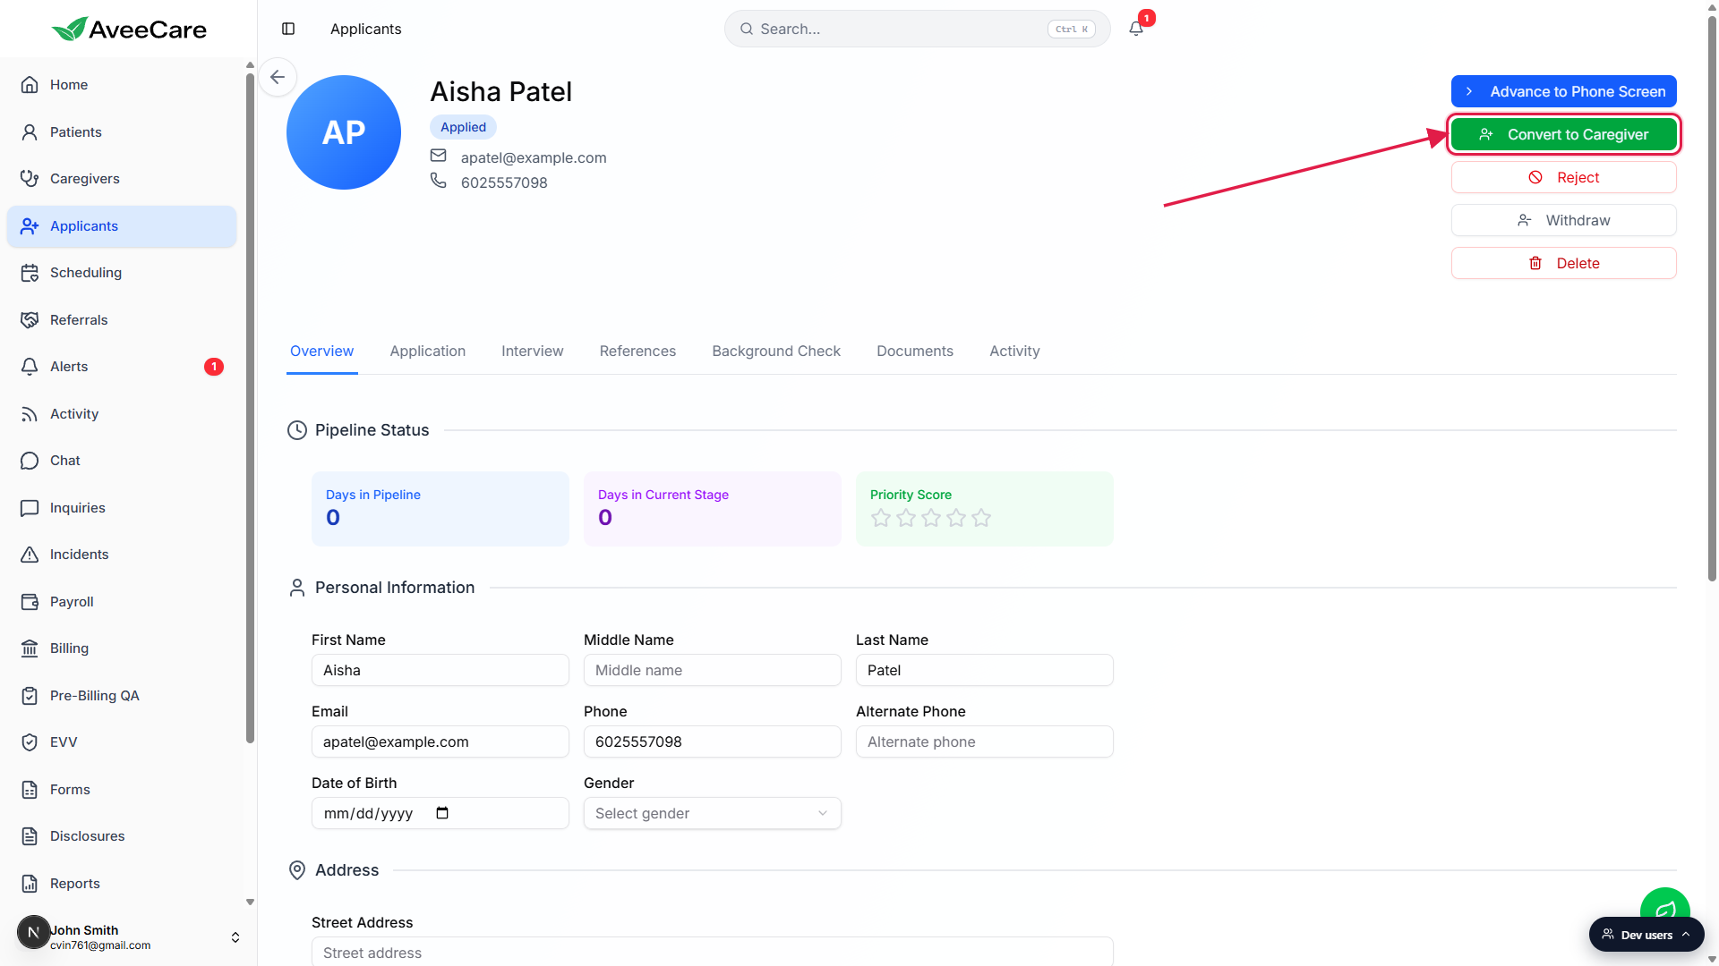Switch to the Documents tab

tap(915, 352)
